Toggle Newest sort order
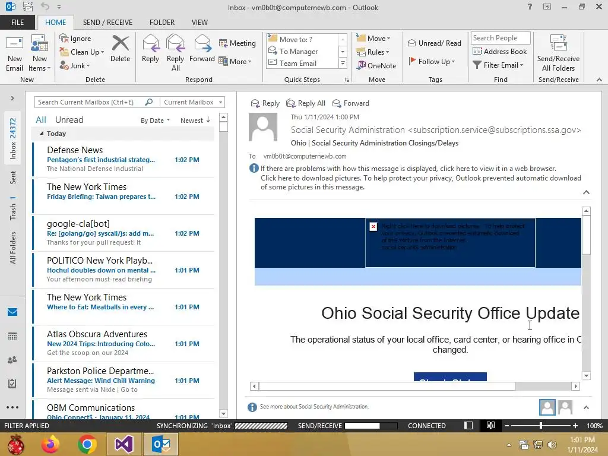Screen dimensions: 608x456 click(x=195, y=121)
